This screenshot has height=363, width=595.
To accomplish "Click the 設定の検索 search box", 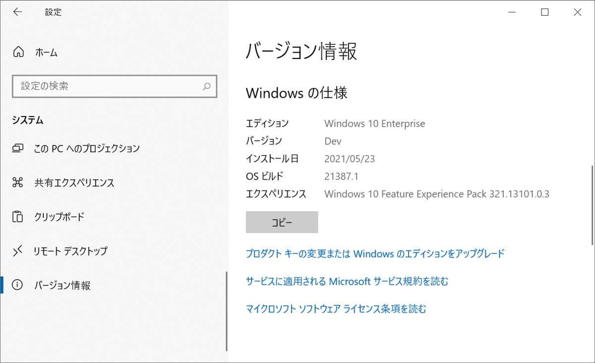I will 114,86.
